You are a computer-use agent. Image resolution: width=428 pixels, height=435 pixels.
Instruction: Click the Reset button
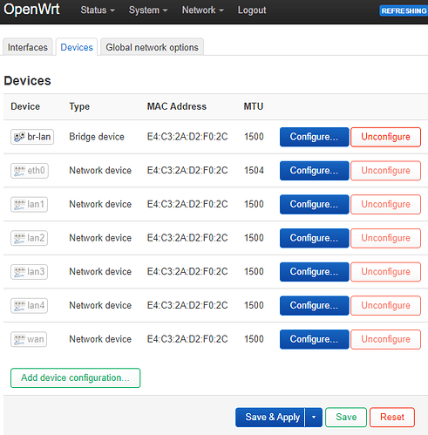click(392, 418)
